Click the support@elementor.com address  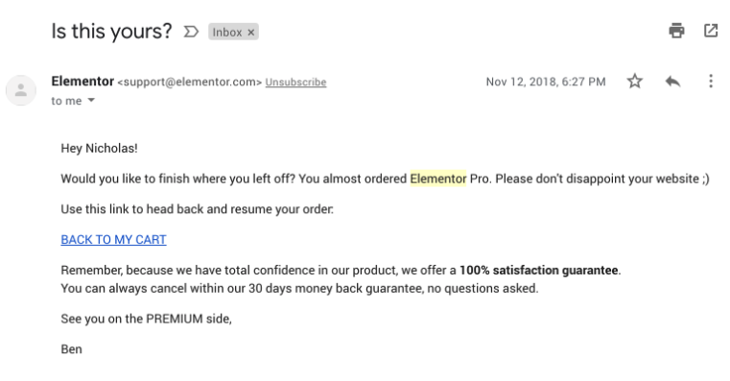[190, 82]
